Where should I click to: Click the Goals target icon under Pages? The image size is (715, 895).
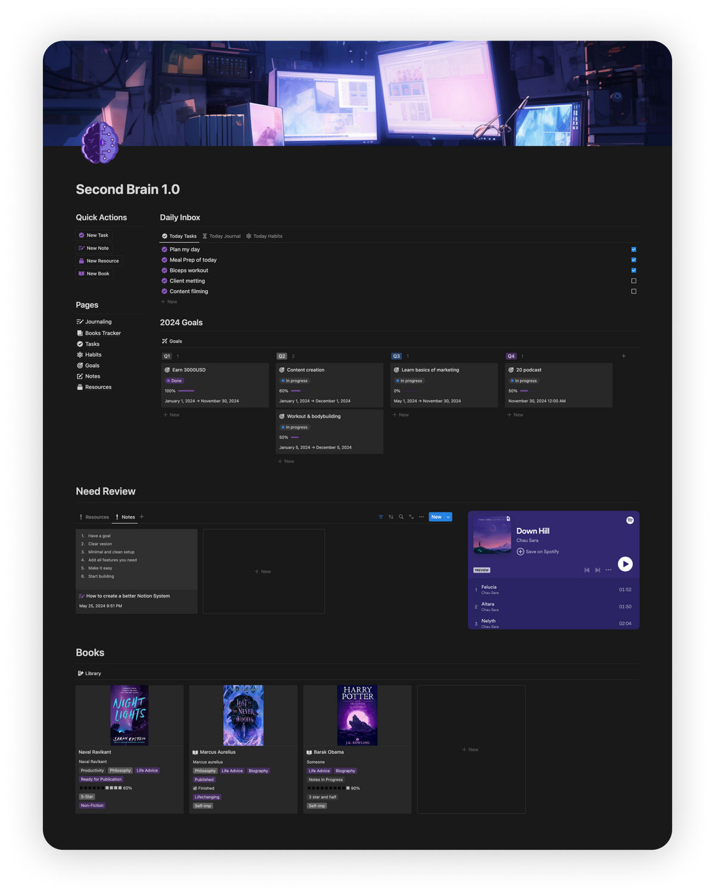tap(80, 365)
